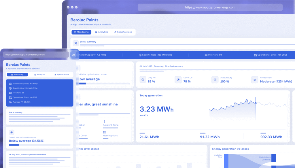Click the Specific Yield icon in the large blue bar
Image resolution: width=295 pixels, height=168 pixels.
pos(140,55)
